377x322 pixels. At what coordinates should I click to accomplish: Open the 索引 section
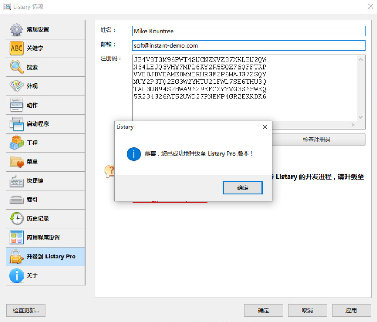tap(45, 200)
